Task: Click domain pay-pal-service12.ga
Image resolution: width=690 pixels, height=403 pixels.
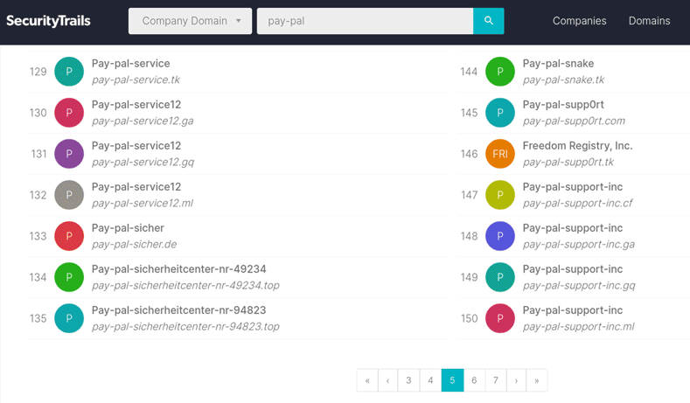Action: tap(143, 121)
